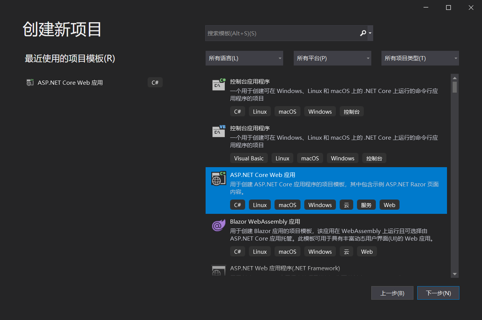Maximize the dialog window
This screenshot has width=482, height=320.
pyautogui.click(x=448, y=8)
